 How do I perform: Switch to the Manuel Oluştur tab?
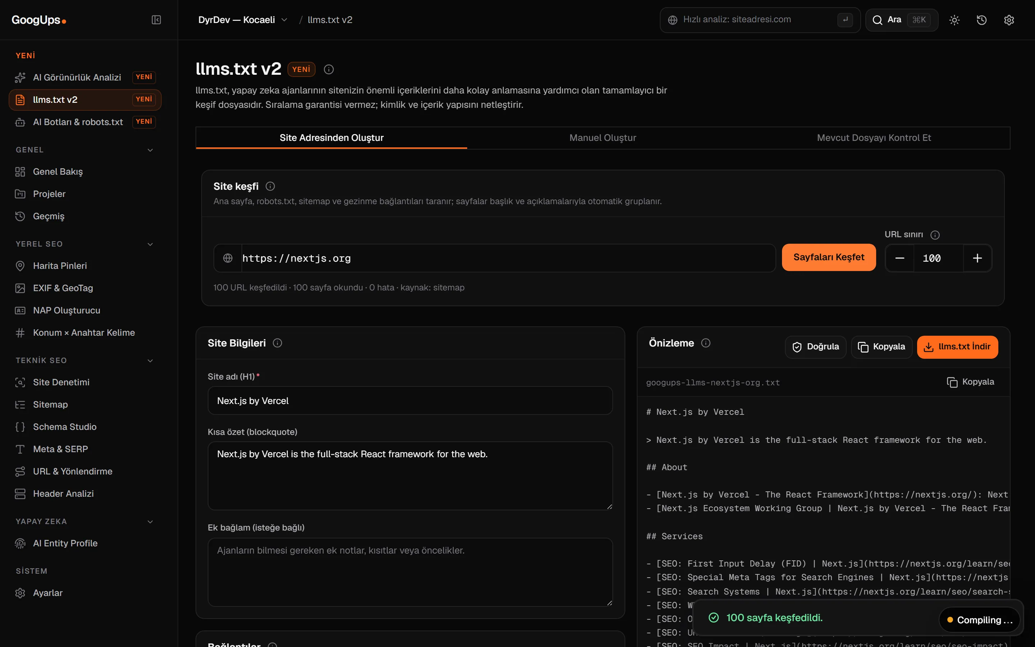(x=603, y=138)
